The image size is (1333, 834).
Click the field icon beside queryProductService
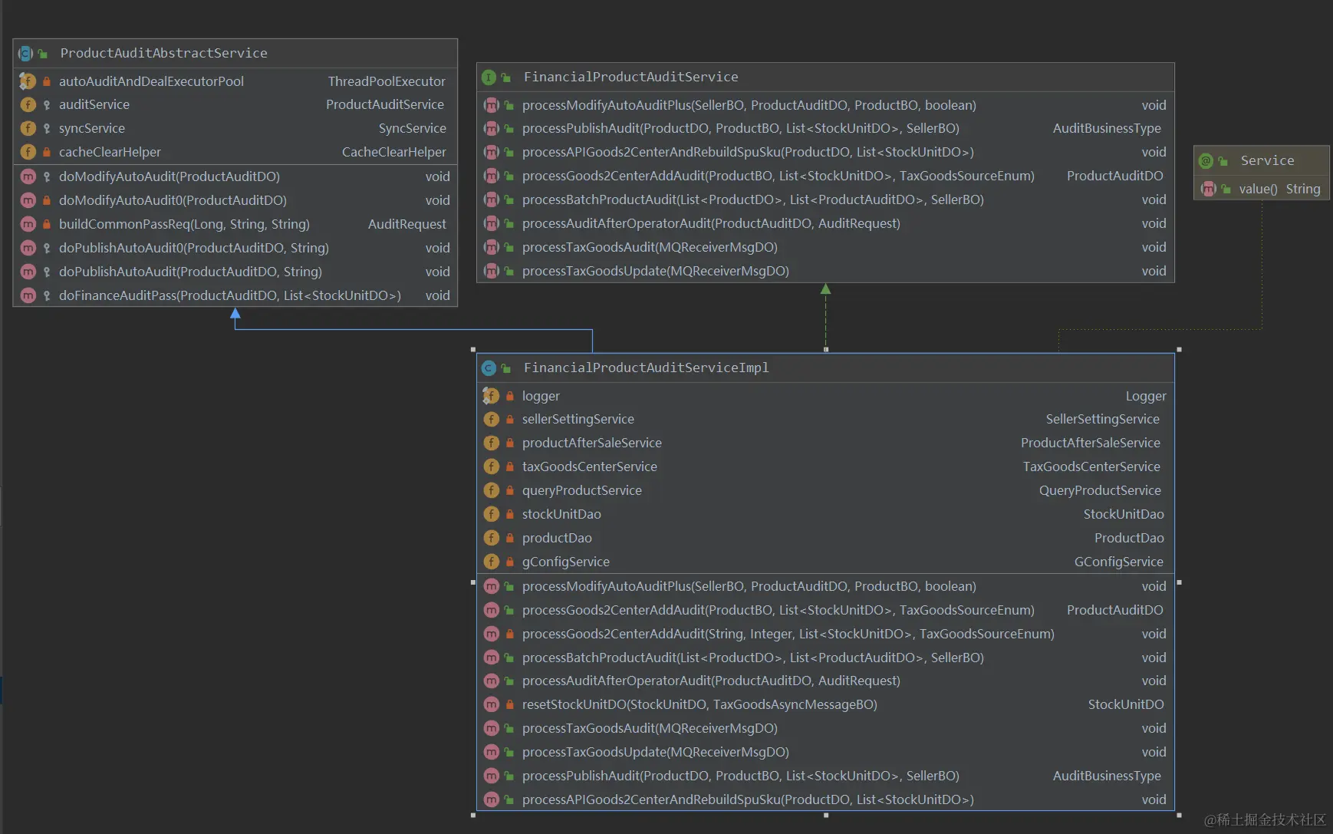(491, 490)
